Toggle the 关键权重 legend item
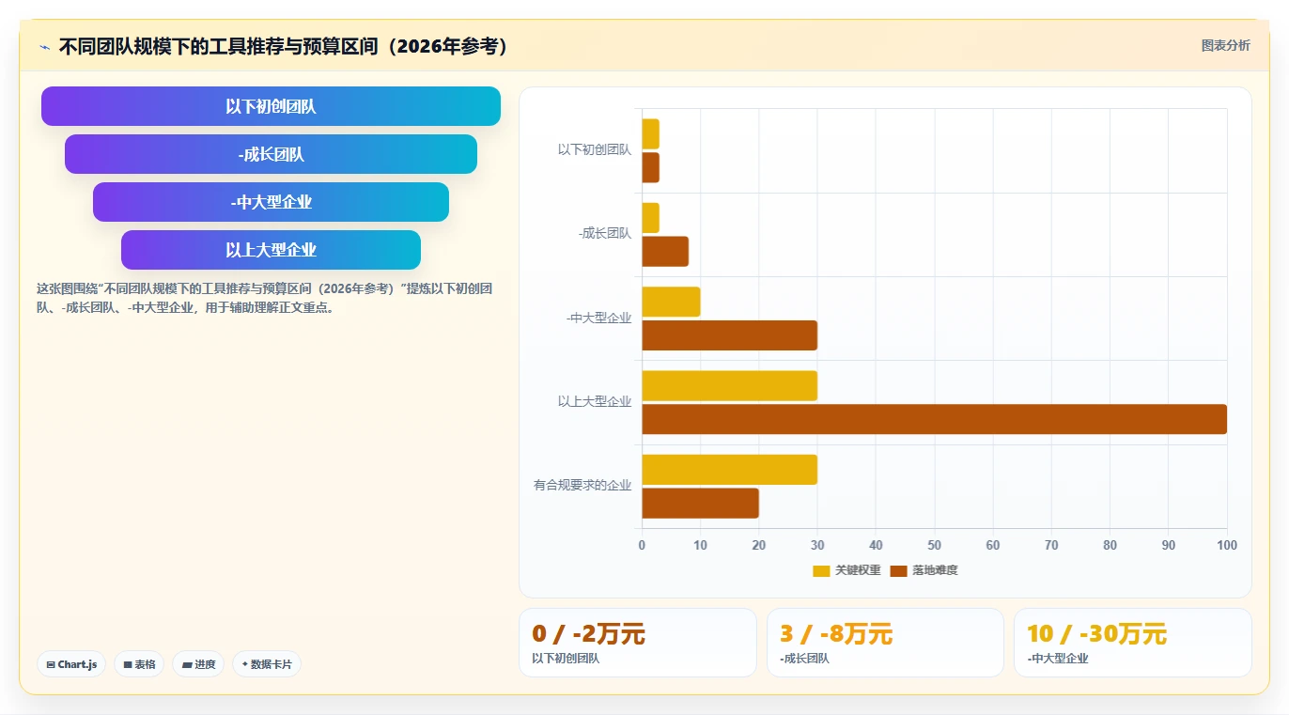 (x=846, y=570)
